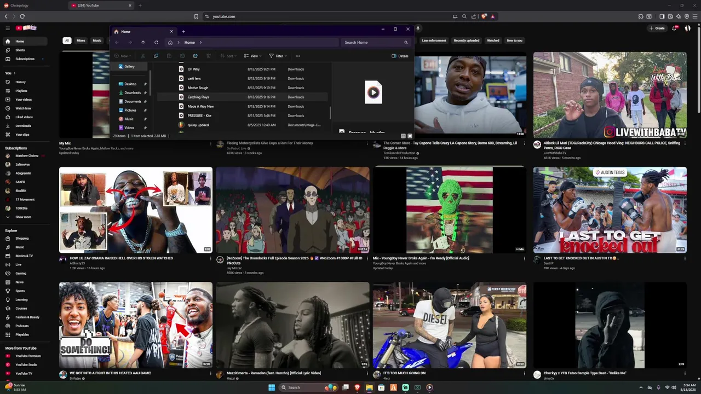This screenshot has width=701, height=394.
Task: Click YouTube voice search microphone
Action: pos(418,28)
